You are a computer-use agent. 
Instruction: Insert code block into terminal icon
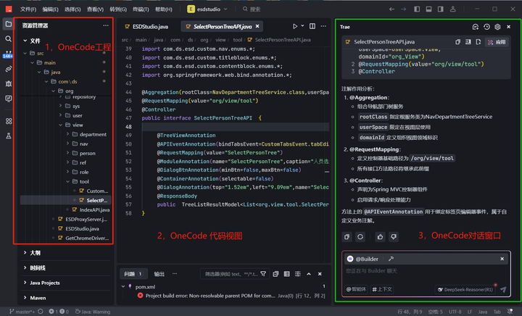(468, 42)
